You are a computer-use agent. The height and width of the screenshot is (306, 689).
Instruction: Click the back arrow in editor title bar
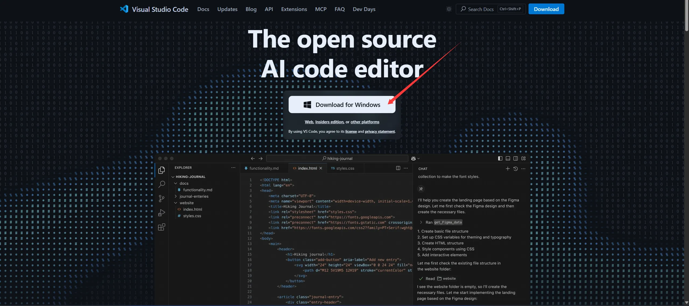(253, 159)
